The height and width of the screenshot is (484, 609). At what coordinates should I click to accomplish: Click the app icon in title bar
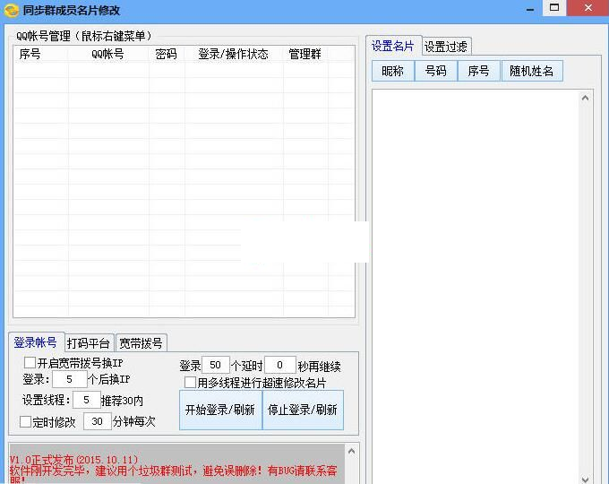[x=11, y=11]
